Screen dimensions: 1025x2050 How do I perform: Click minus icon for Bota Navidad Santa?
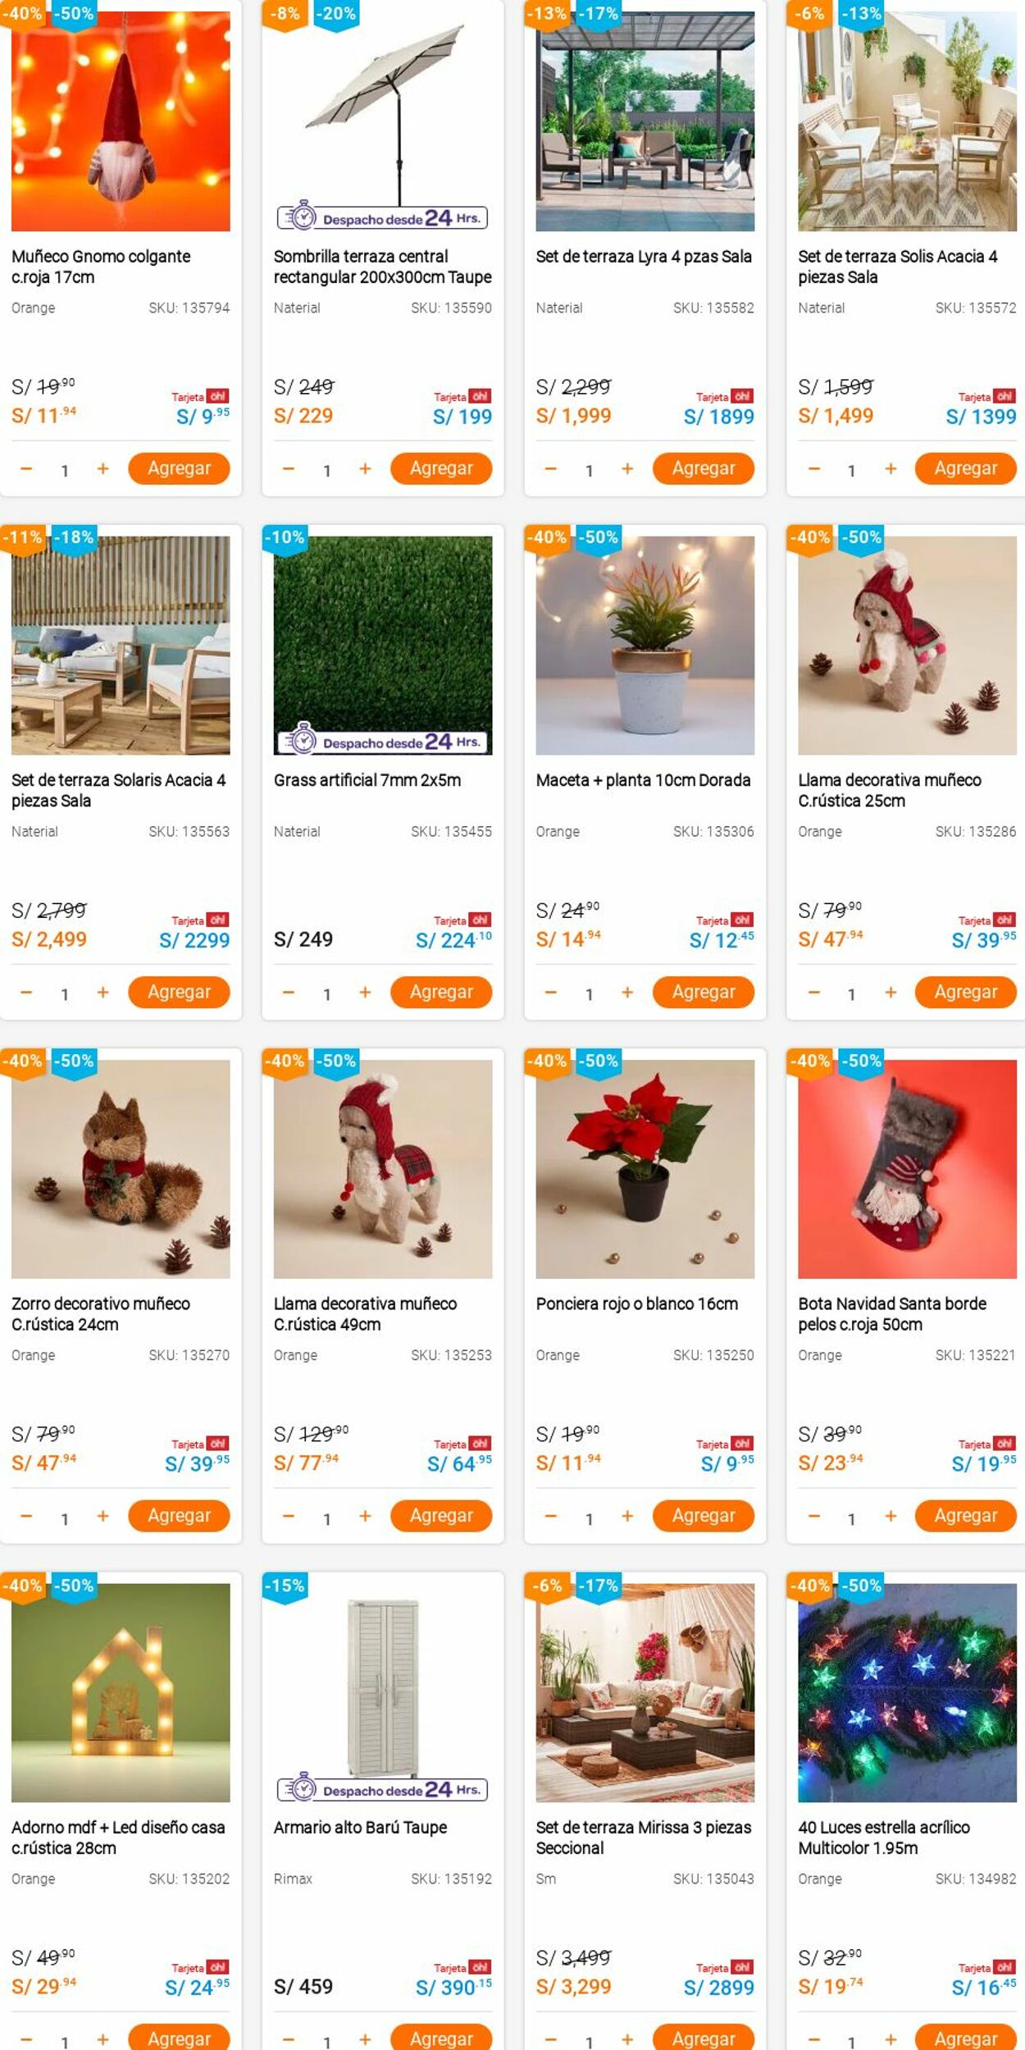[x=813, y=1516]
